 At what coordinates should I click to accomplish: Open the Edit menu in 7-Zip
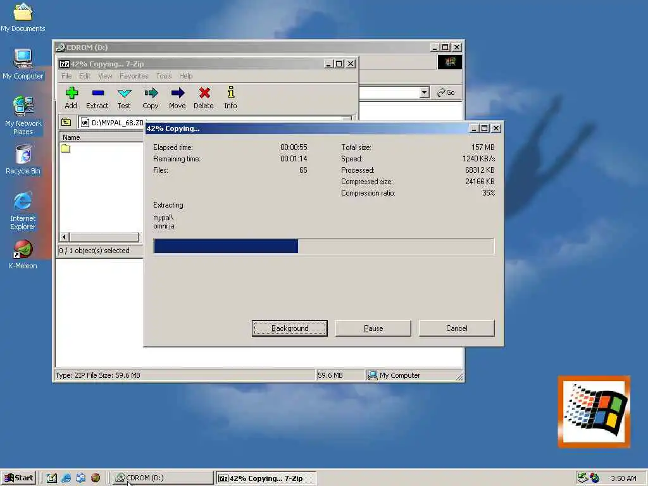click(x=85, y=76)
